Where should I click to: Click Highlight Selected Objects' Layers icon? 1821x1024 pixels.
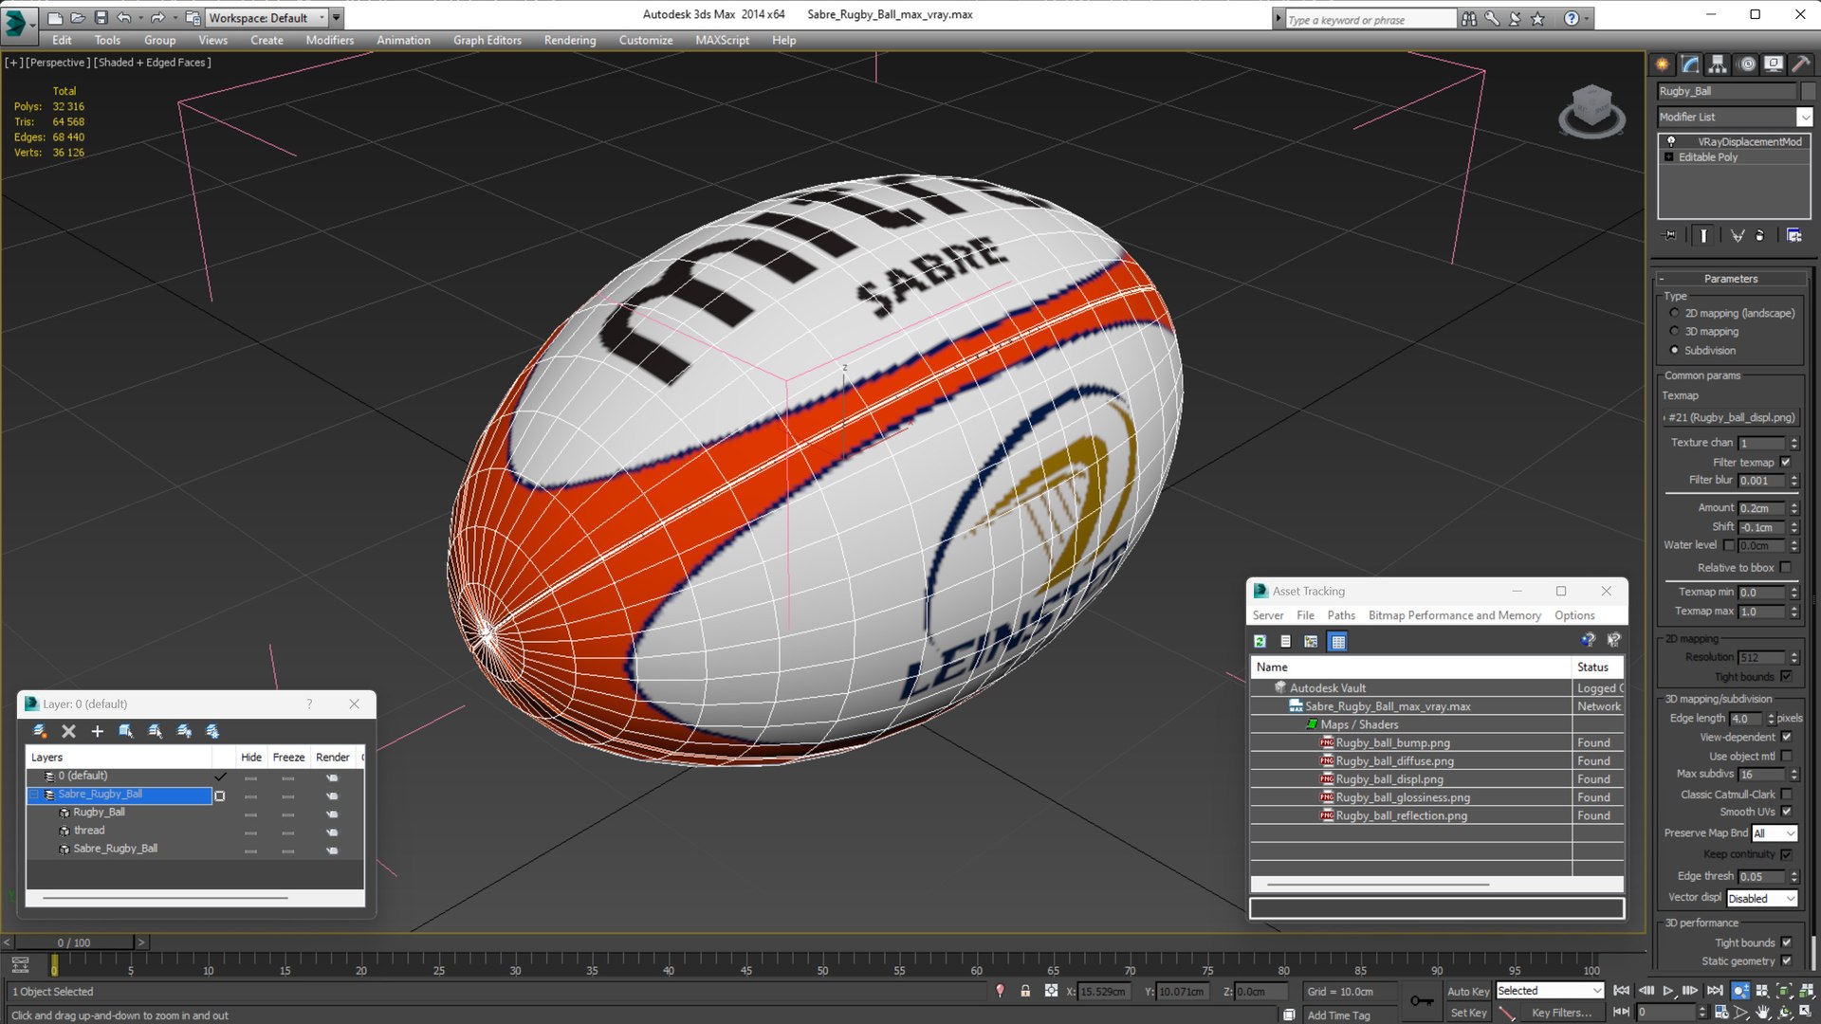(155, 731)
